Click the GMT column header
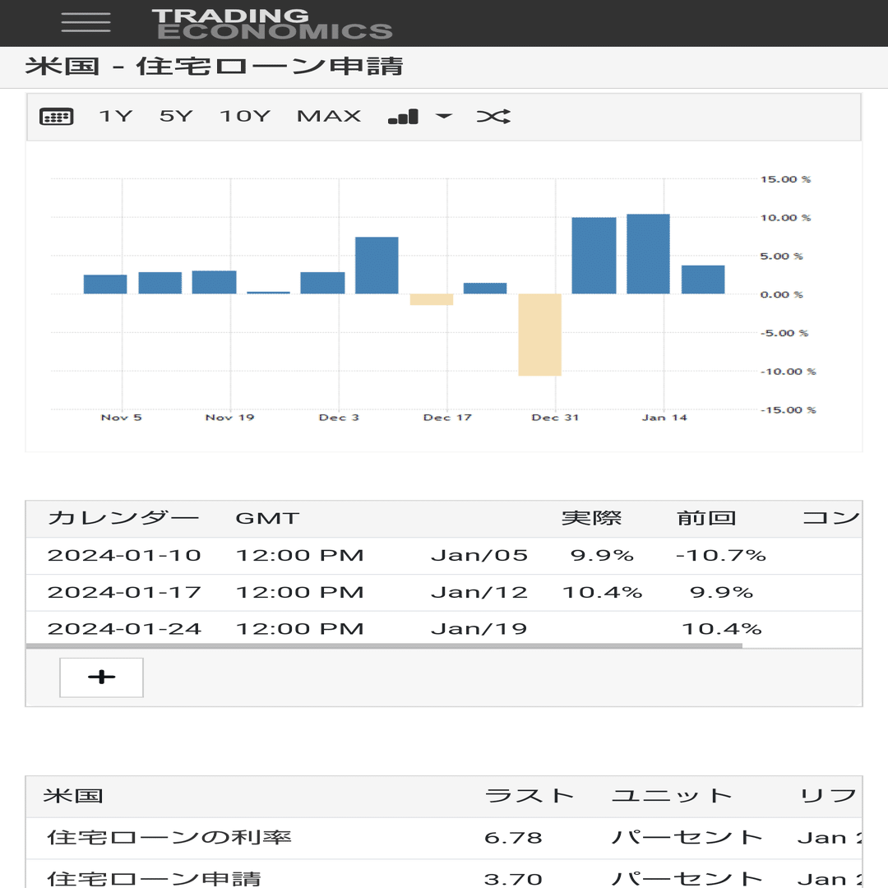 (x=267, y=518)
